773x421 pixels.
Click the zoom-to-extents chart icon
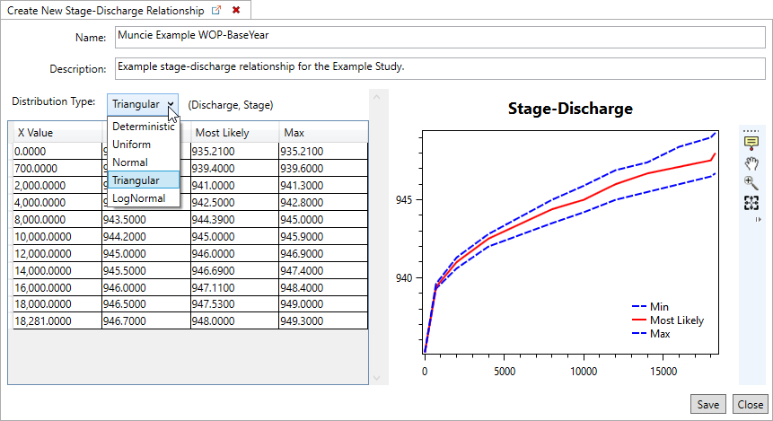click(751, 203)
